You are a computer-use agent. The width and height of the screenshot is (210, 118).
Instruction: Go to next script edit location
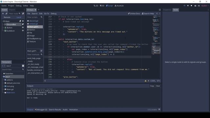click(159, 13)
